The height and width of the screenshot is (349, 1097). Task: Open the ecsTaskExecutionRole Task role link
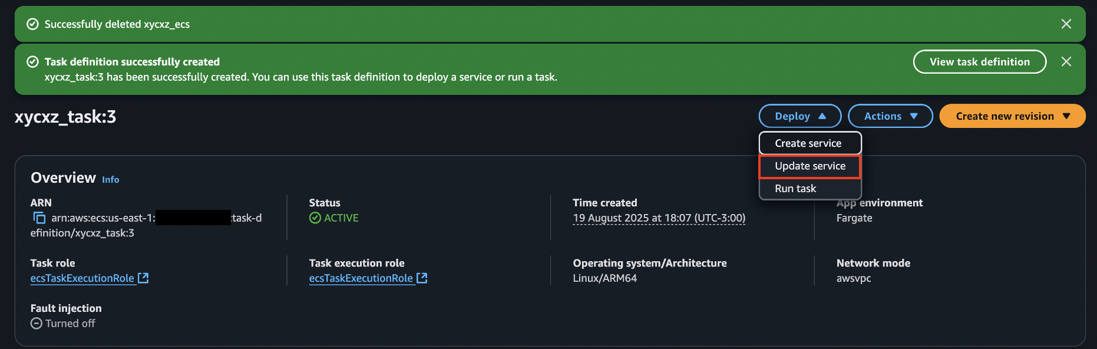coord(83,278)
